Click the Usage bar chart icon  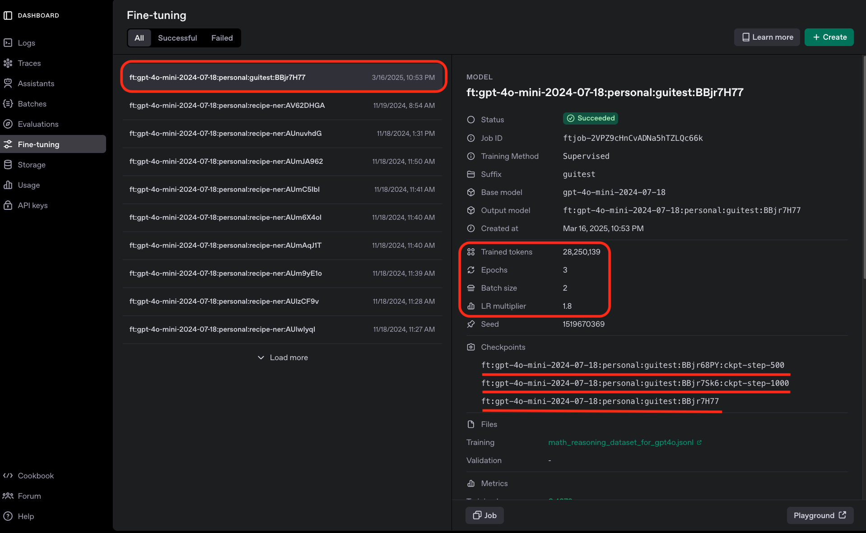click(x=8, y=185)
